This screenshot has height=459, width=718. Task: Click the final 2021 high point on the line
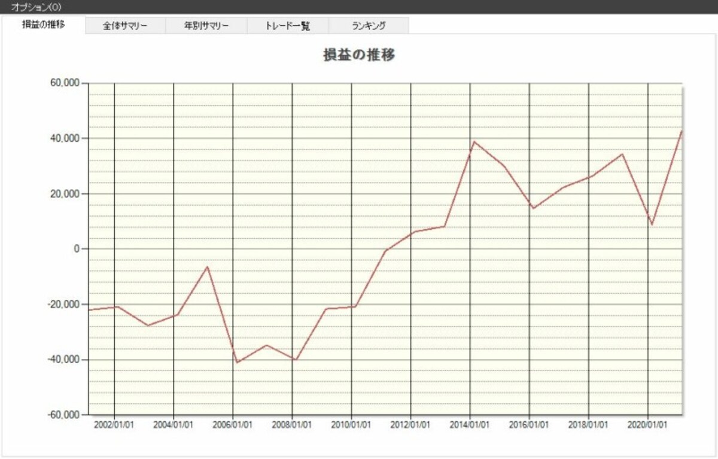click(682, 131)
